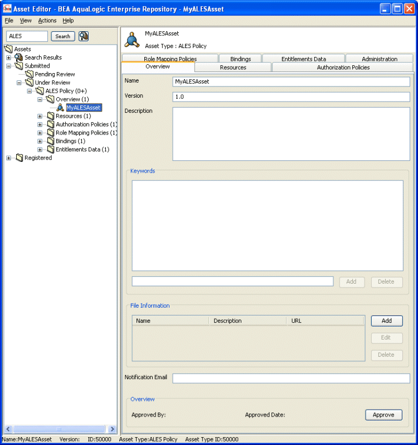The image size is (418, 445).
Task: Click the Bindings (1) folder icon
Action: pos(51,141)
